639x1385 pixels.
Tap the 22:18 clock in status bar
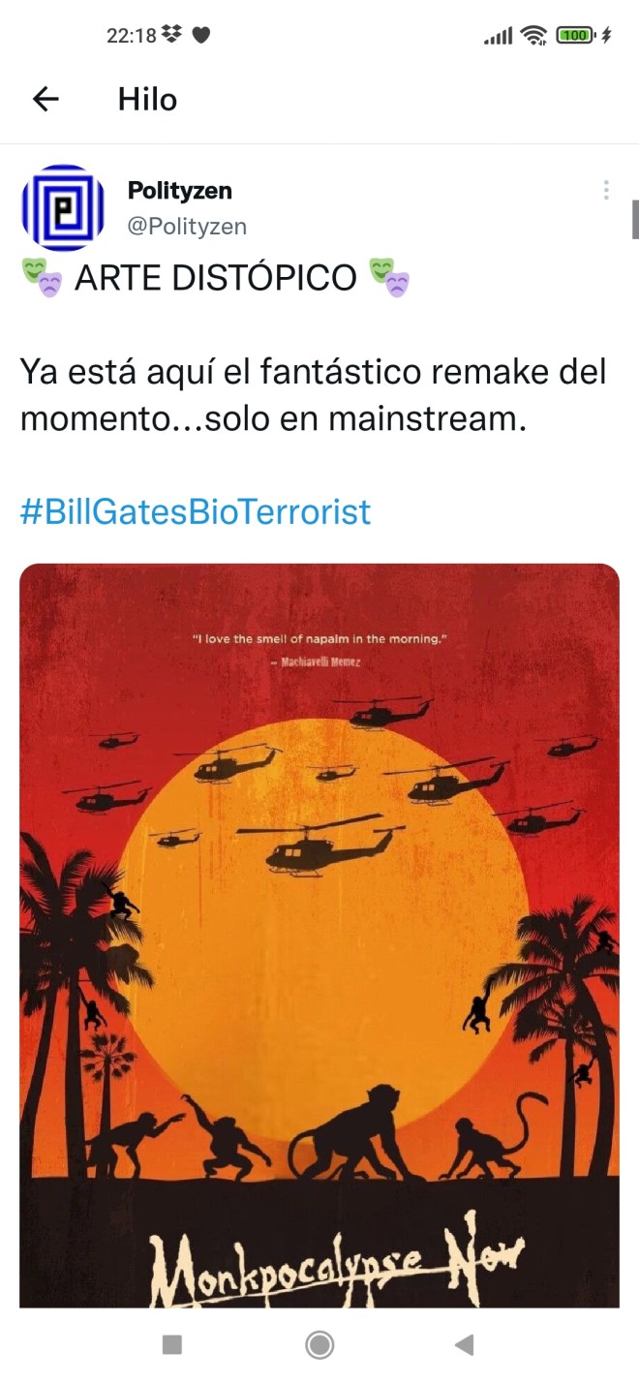point(132,36)
